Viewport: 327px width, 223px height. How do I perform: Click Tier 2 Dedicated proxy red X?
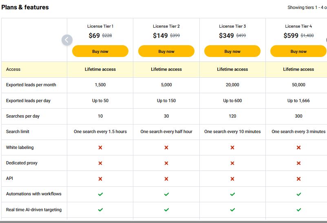[166, 163]
